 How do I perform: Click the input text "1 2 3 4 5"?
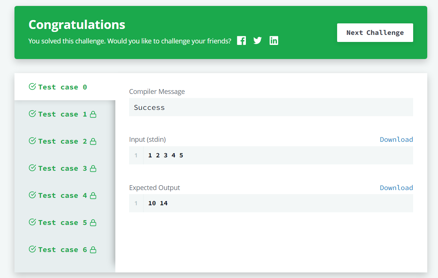point(166,155)
